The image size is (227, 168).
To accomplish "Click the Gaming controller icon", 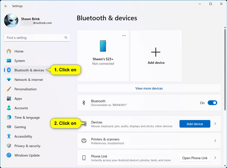I will click(9, 127).
